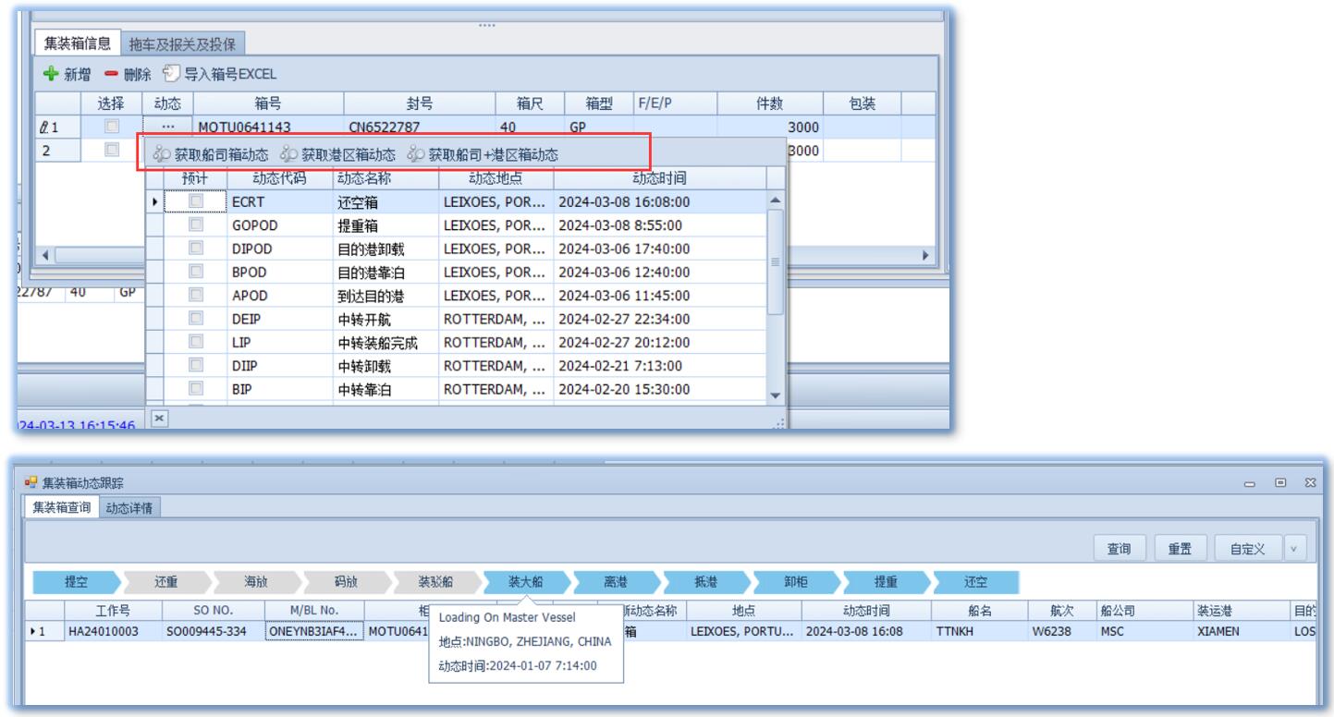
Task: Check the 选择 checkbox for row 1
Action: click(x=112, y=128)
